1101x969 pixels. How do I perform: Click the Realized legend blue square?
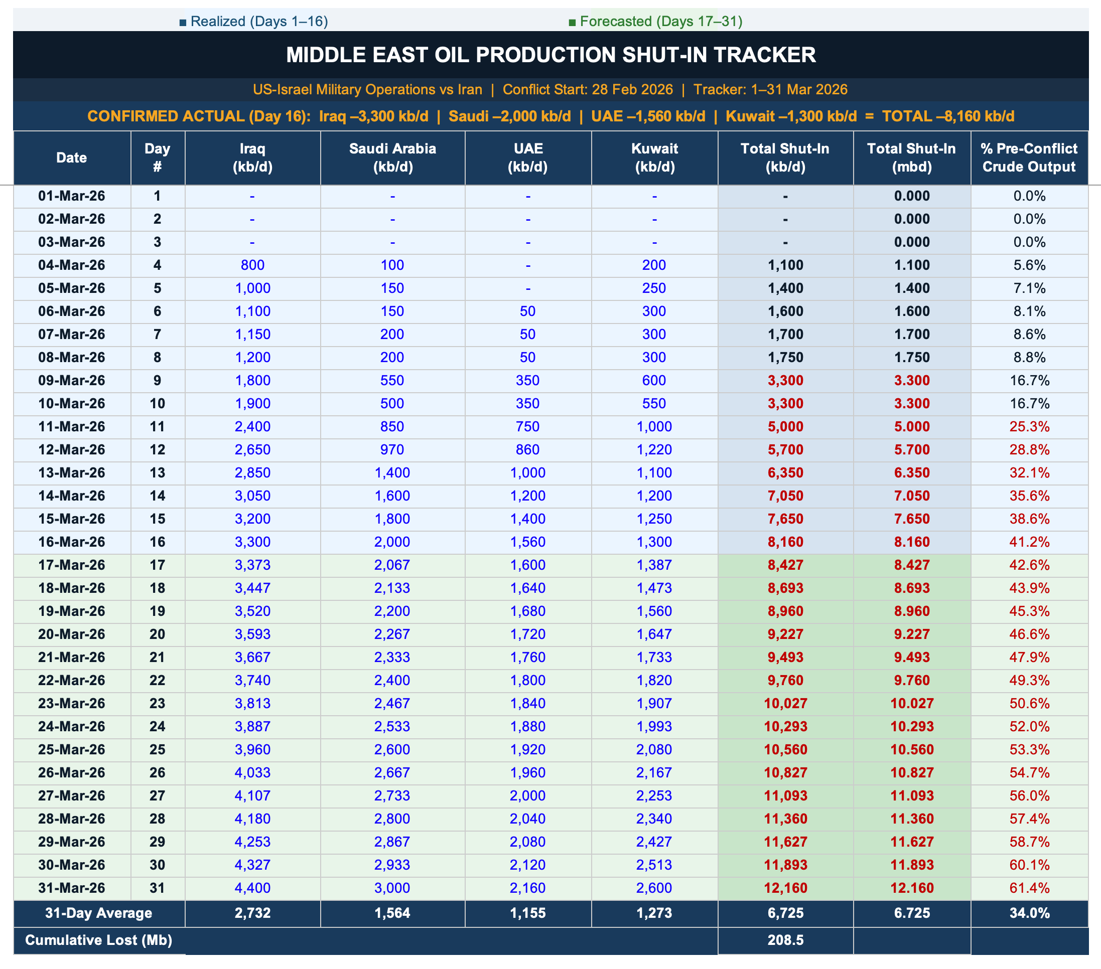[x=183, y=22]
